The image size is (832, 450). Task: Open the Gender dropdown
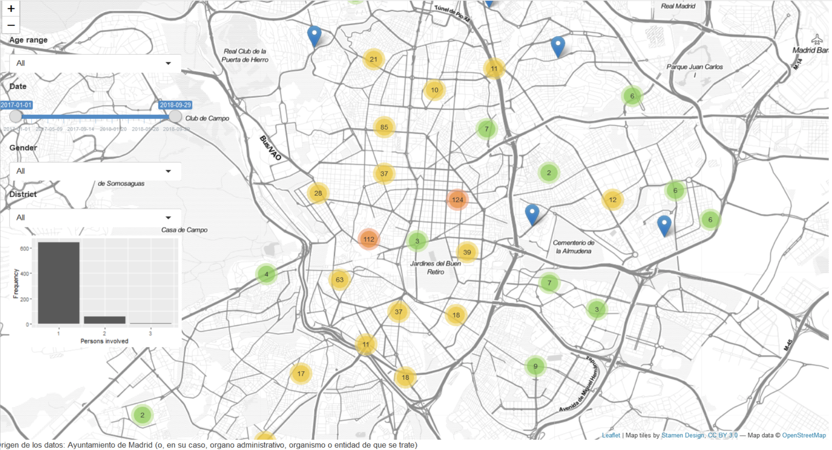95,171
